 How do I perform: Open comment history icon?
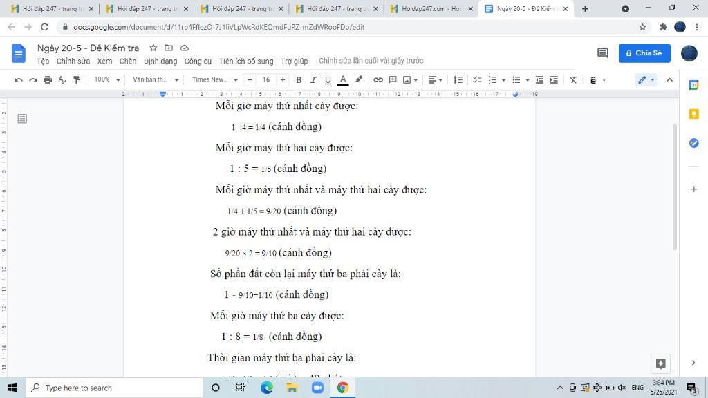coord(602,53)
